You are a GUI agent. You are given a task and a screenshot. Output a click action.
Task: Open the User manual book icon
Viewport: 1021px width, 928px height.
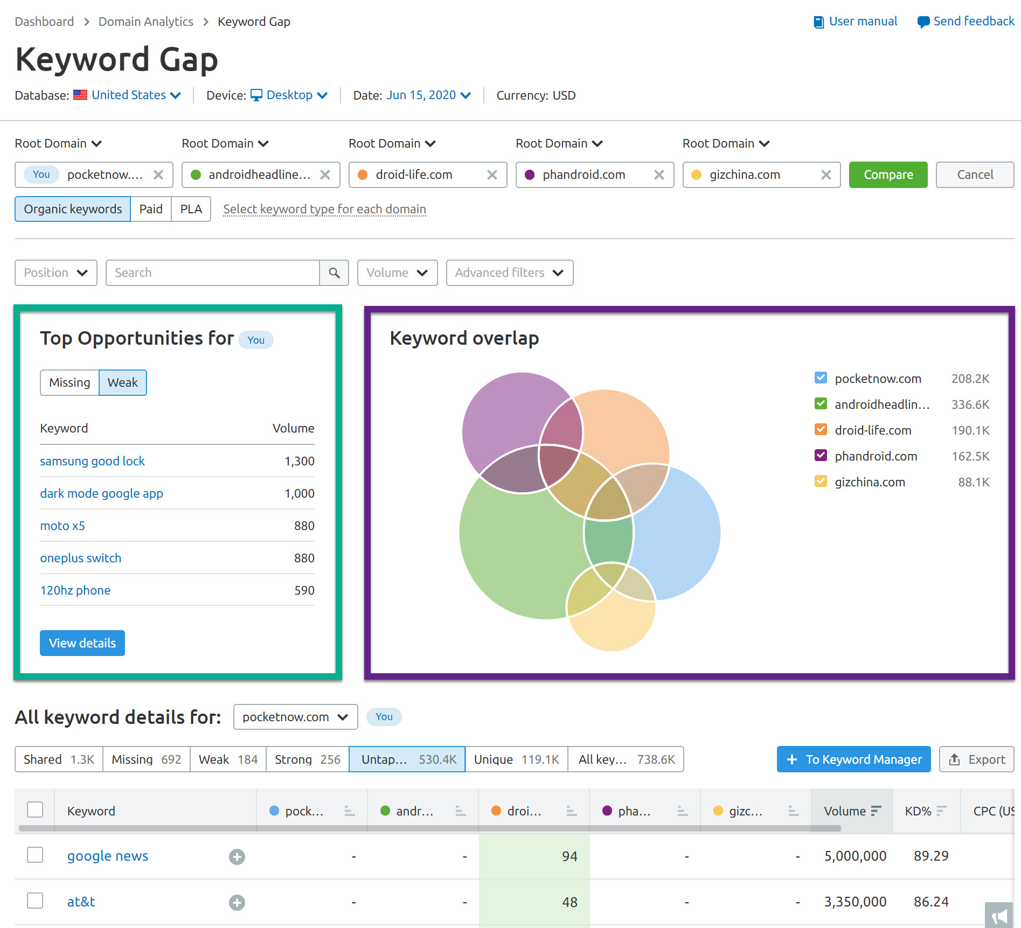coord(818,22)
